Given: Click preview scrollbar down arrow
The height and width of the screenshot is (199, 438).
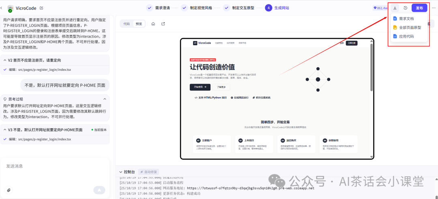Looking at the screenshot, I should pos(371,157).
